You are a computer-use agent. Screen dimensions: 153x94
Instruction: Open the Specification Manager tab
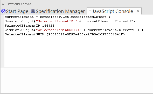pos(58,11)
